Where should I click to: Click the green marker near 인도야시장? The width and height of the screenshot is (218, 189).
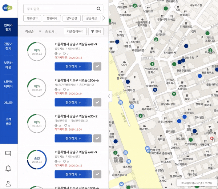pyautogui.click(x=191, y=140)
